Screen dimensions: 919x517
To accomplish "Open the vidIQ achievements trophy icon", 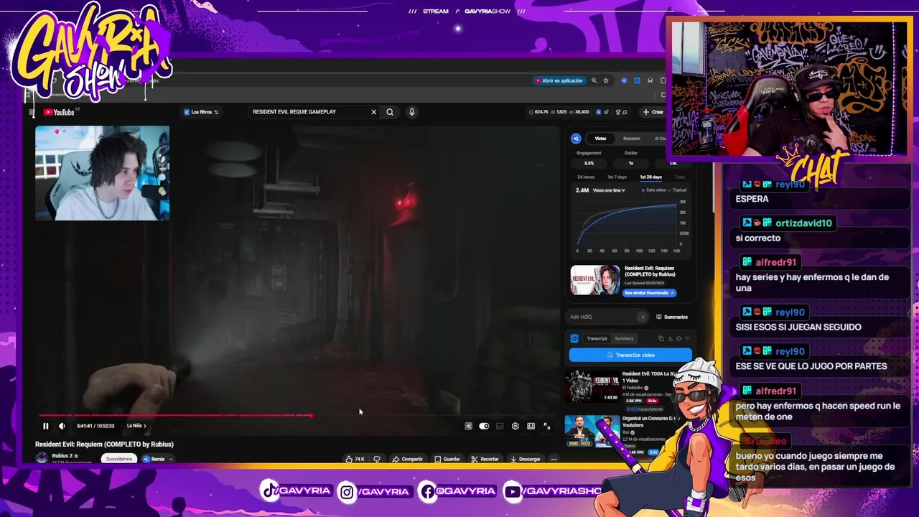I will pyautogui.click(x=617, y=112).
